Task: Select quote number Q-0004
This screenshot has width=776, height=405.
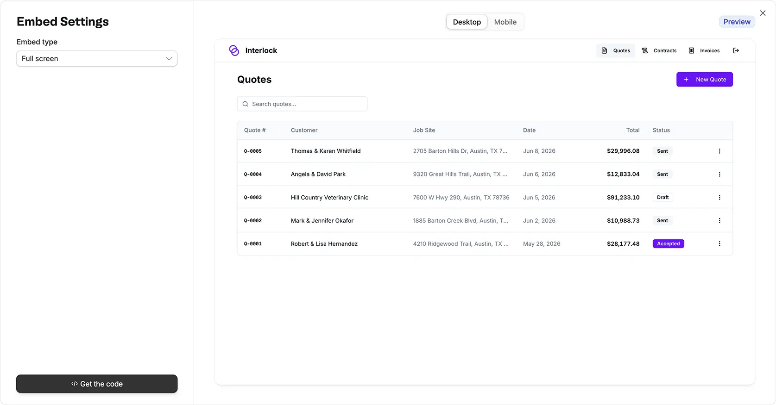Action: pos(253,174)
